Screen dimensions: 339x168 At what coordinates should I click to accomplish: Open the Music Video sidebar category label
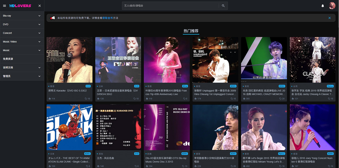[x=10, y=41]
